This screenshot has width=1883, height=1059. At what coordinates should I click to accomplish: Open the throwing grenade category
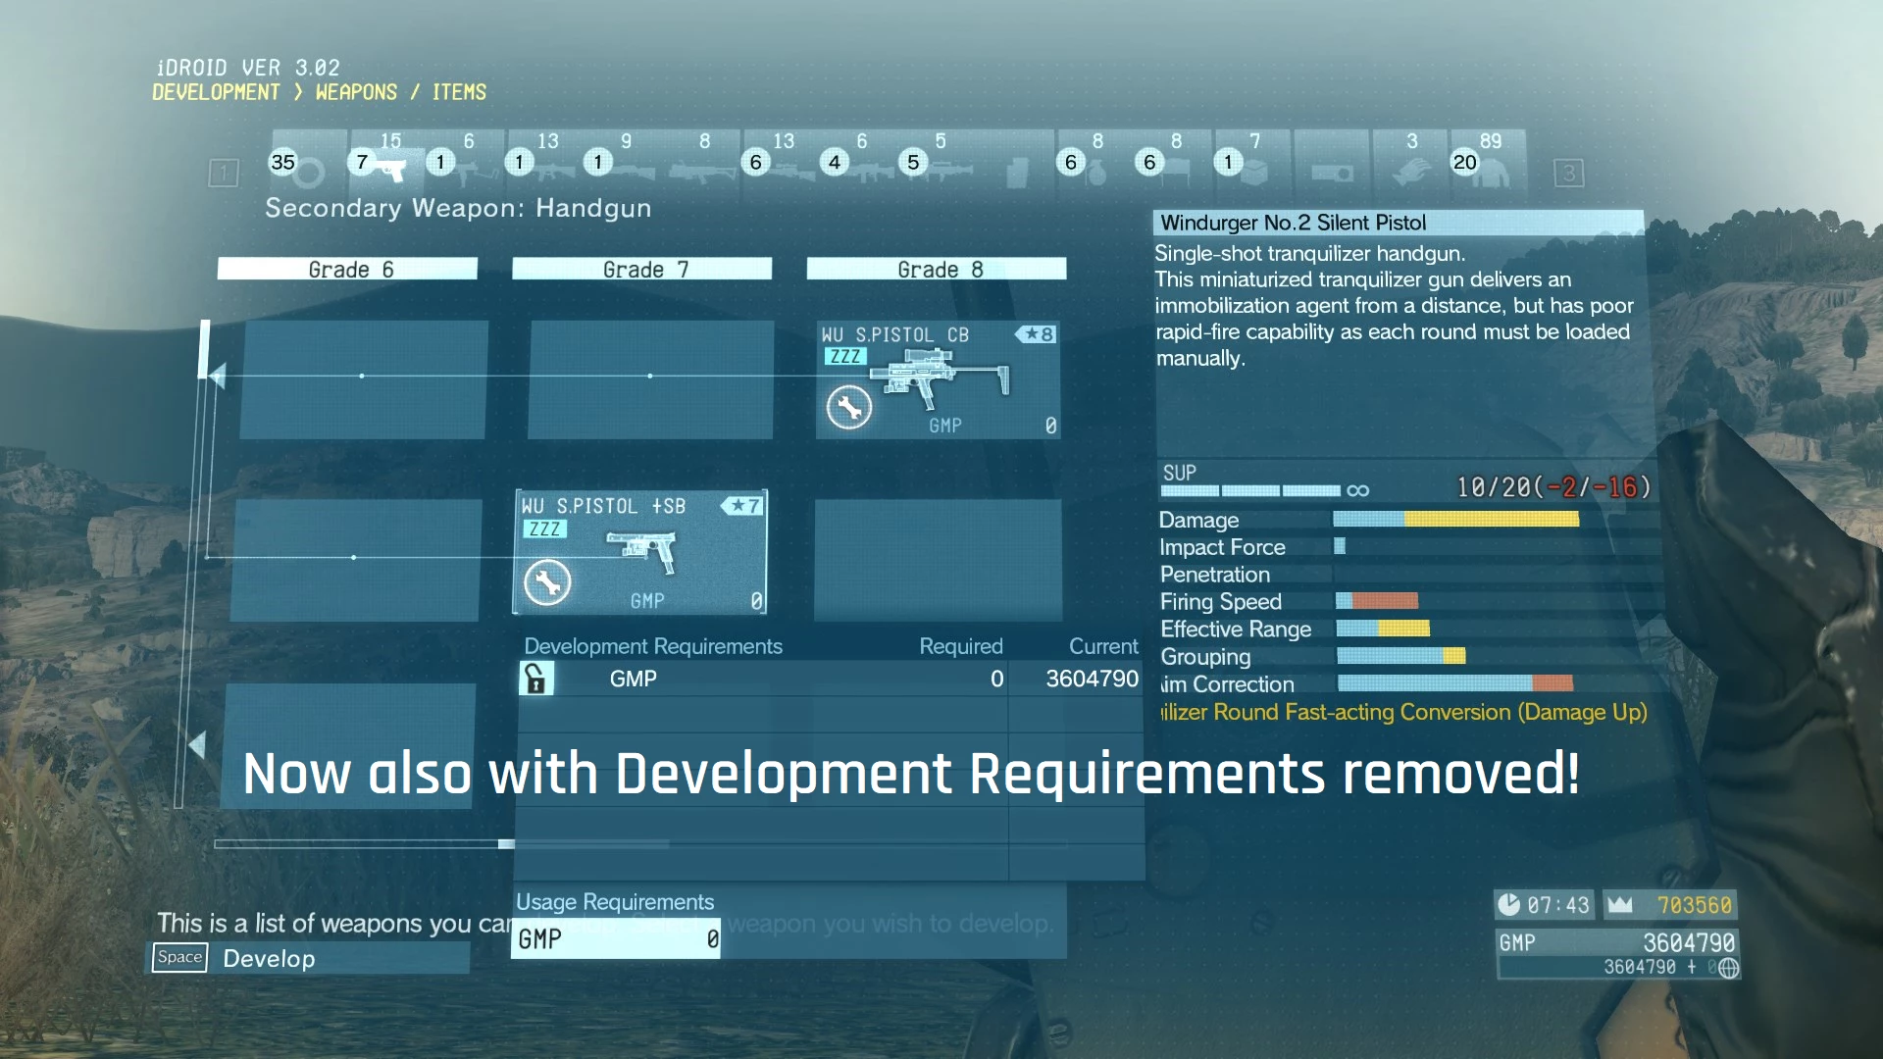point(1095,160)
